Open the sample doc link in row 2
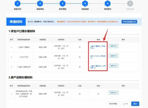Viewport: 148px width, 108px height. (x=98, y=57)
